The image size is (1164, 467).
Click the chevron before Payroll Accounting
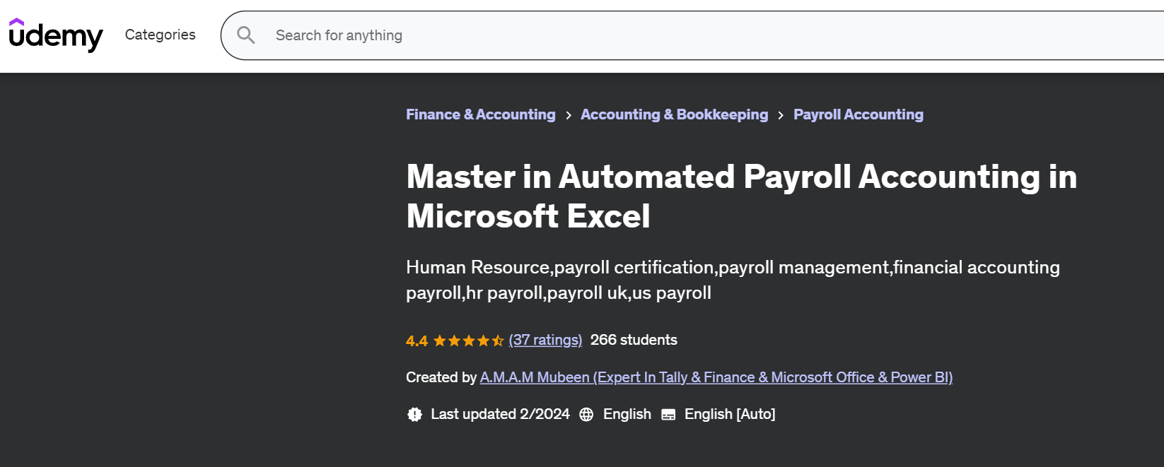[x=781, y=115]
